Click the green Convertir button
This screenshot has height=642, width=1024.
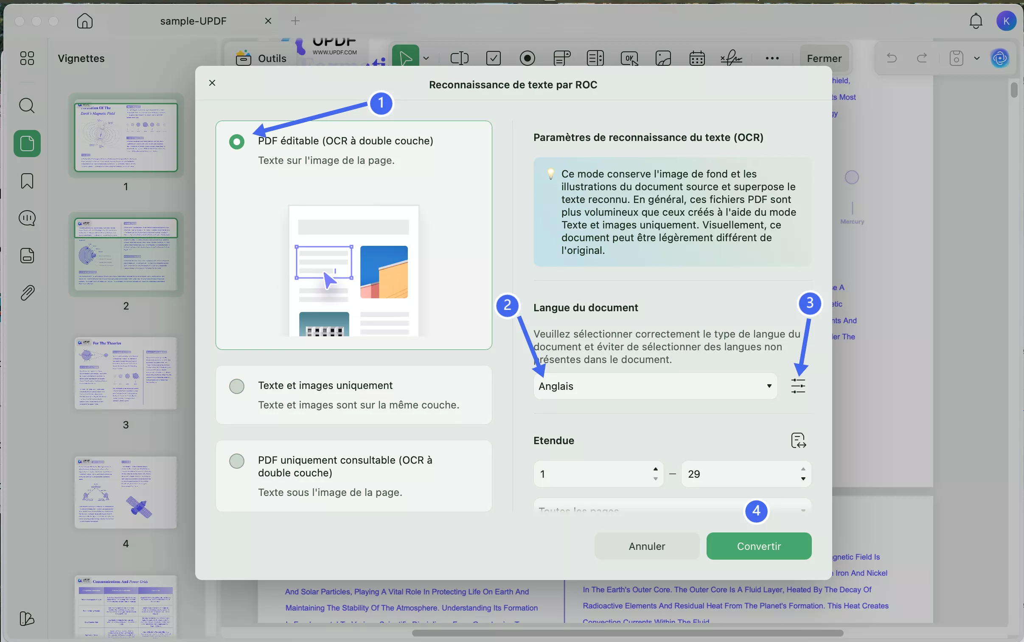(x=758, y=546)
